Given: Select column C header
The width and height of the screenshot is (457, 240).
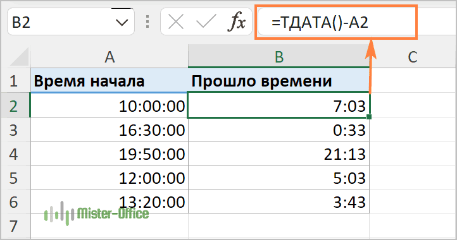Looking at the screenshot, I should pos(413,56).
